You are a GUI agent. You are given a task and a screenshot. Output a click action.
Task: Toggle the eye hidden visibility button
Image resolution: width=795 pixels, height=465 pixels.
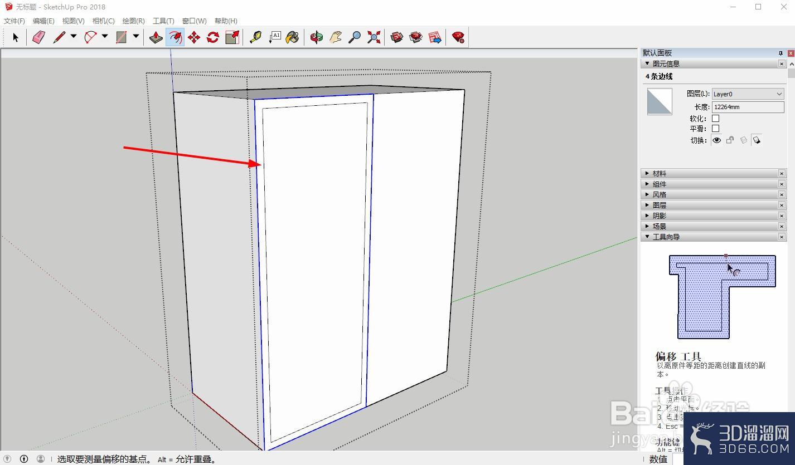pos(717,140)
